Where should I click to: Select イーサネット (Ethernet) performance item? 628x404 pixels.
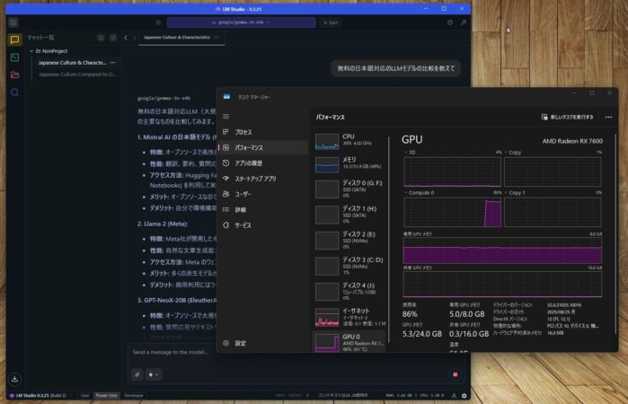click(x=349, y=317)
